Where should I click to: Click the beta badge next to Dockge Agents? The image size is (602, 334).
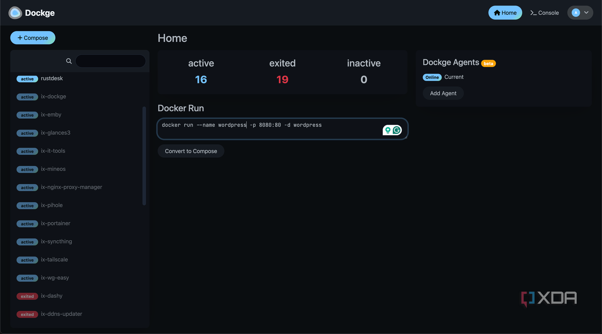tap(488, 63)
